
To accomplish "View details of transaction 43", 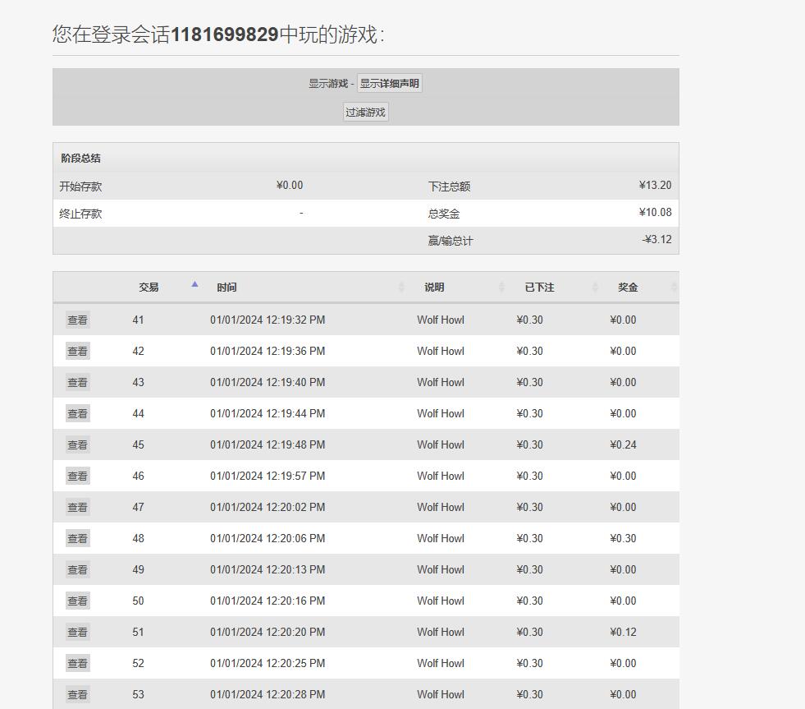I will 77,383.
